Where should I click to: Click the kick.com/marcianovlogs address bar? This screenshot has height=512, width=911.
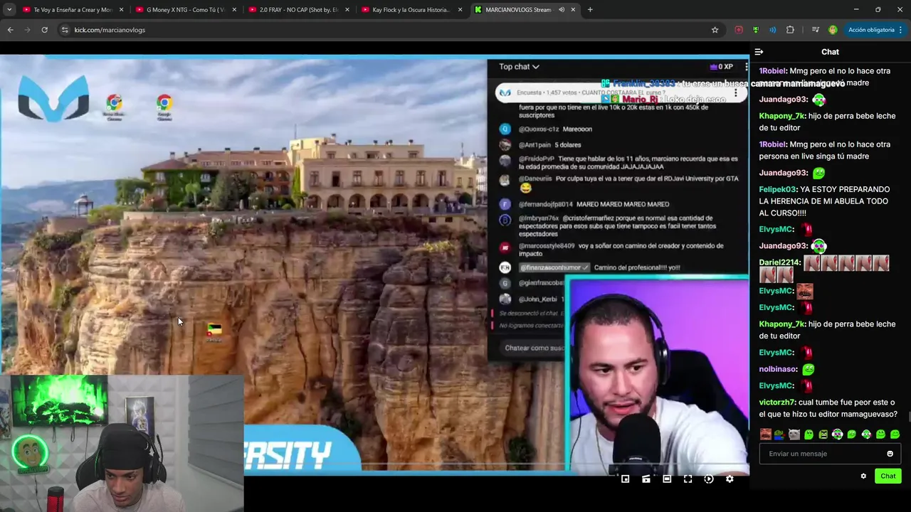tap(384, 30)
